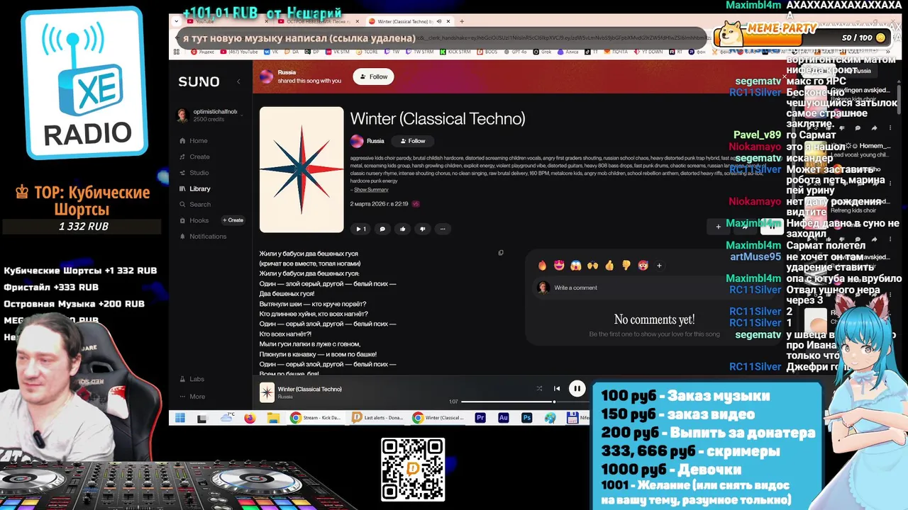The height and width of the screenshot is (510, 908).
Task: Click the comment bubble icon
Action: coord(382,229)
